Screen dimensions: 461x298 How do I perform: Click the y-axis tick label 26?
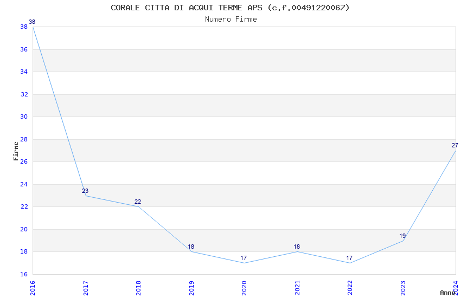click(24, 161)
